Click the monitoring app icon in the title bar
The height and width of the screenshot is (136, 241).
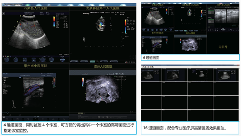[x=3, y=4]
